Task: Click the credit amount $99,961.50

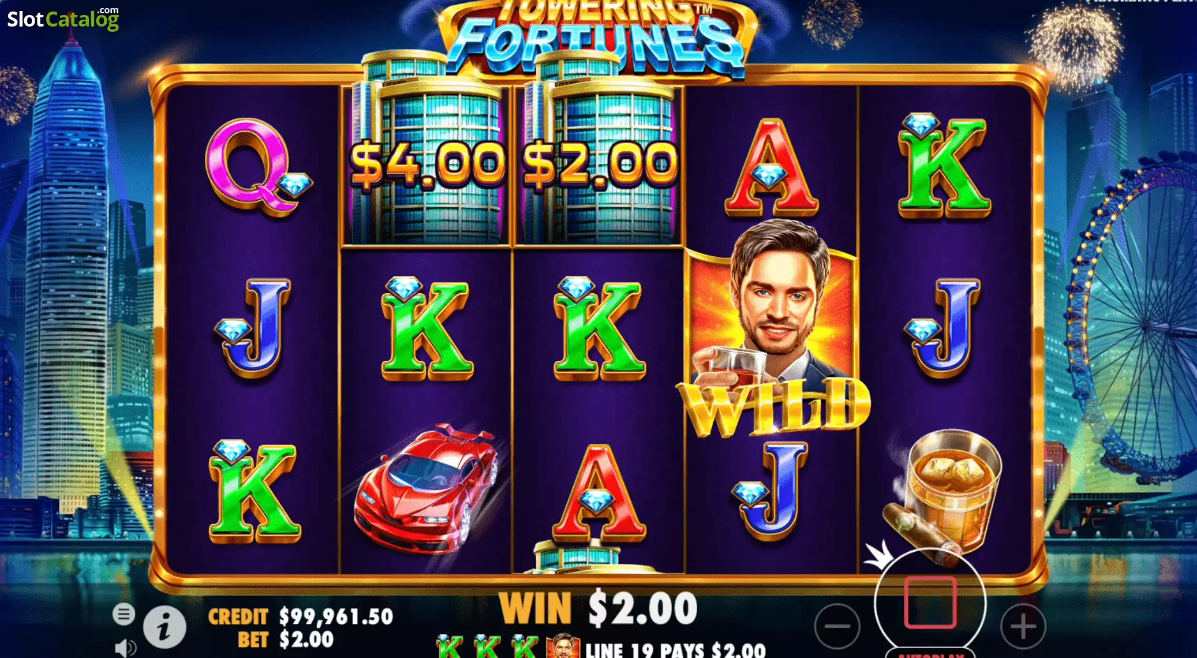Action: 336,616
